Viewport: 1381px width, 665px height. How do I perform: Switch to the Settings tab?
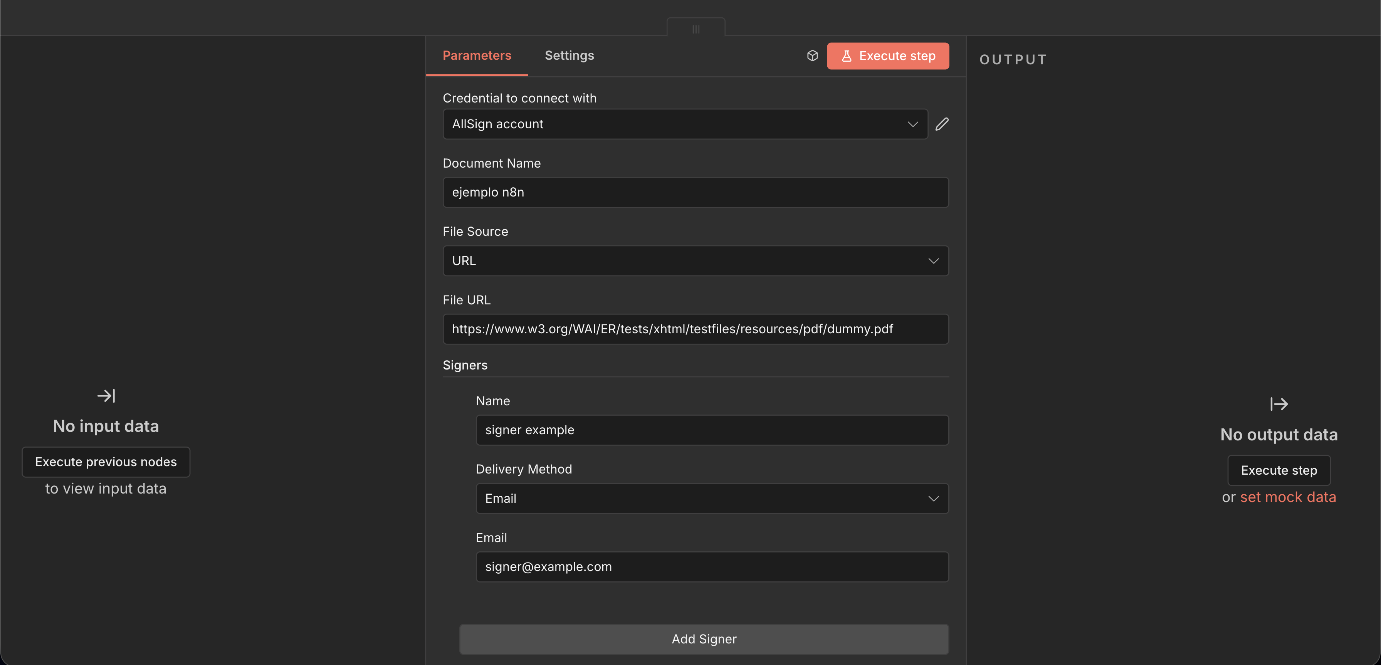[570, 55]
